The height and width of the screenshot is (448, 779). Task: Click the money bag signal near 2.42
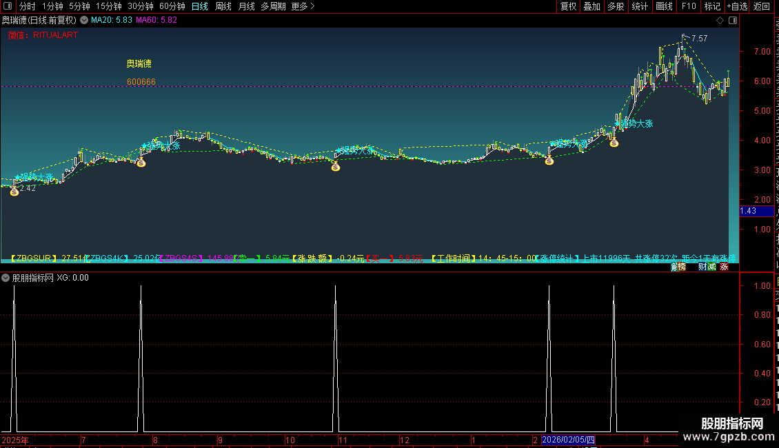click(14, 191)
